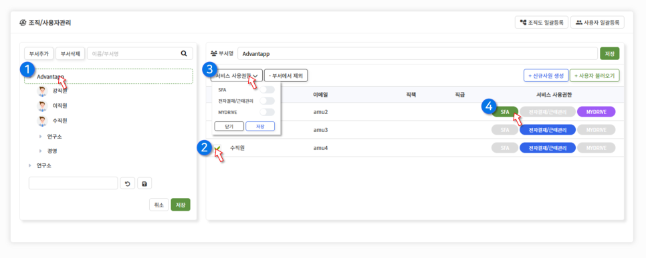
Task: Click the 신규사원 생성 button
Action: point(546,75)
